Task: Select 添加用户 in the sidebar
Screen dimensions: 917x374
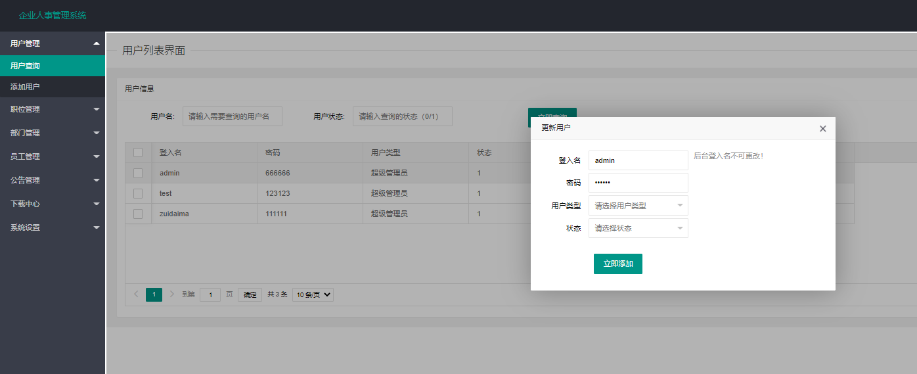Action: [53, 87]
